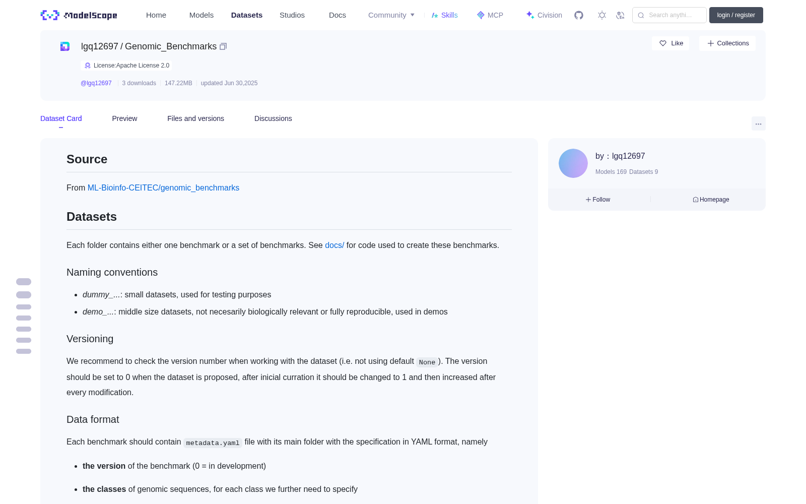Click the Datasets 9 count
Viewport: 806px width, 504px height.
644,172
